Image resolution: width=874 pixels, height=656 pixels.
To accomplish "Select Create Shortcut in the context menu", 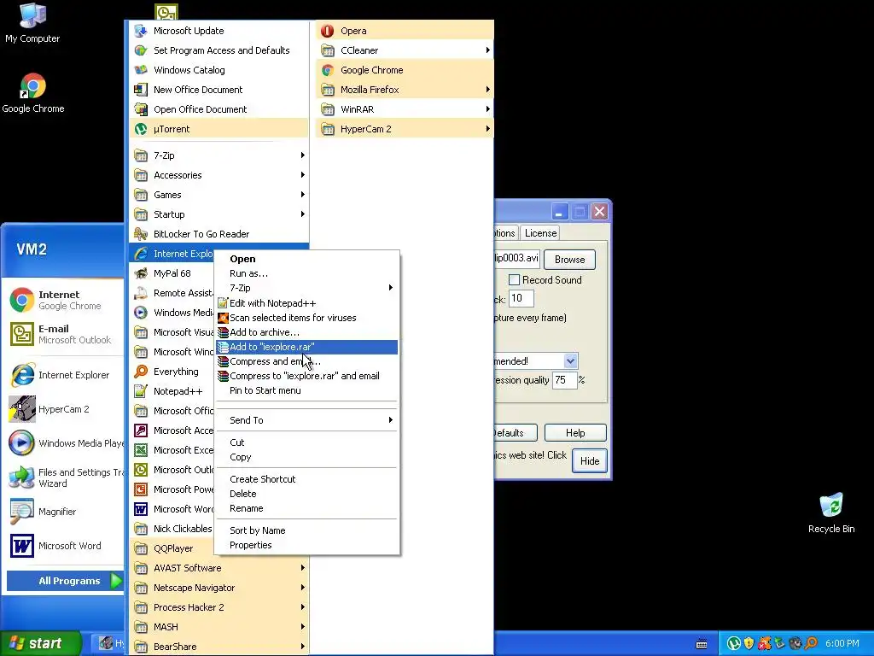I will [x=306, y=479].
